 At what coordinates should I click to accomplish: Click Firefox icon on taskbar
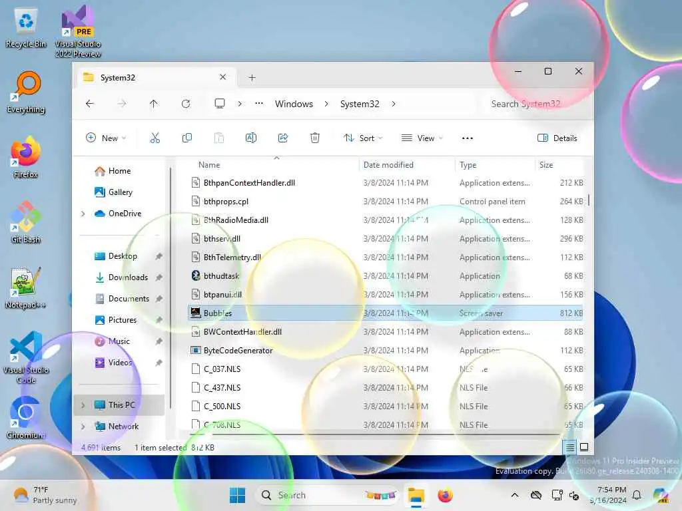pyautogui.click(x=445, y=495)
